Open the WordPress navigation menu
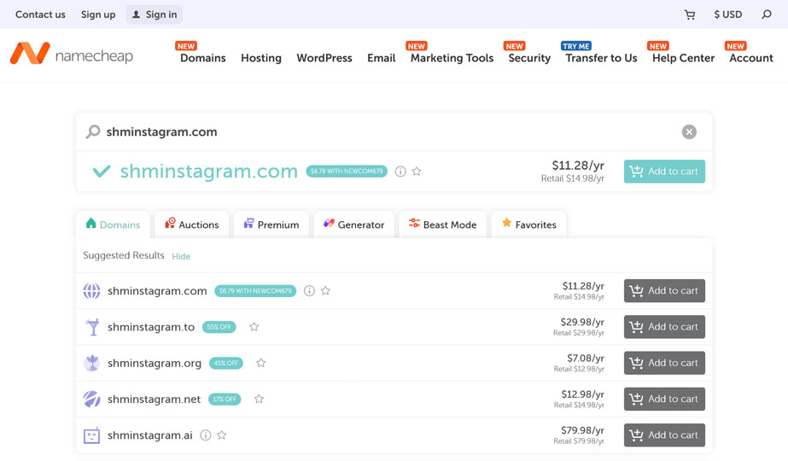The image size is (788, 461). [324, 58]
